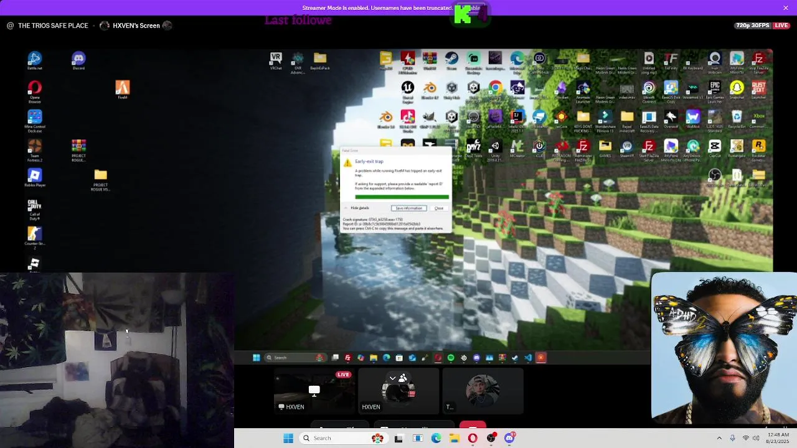Click Save information in Early-exit trap dialog
797x448 pixels.
(408, 208)
